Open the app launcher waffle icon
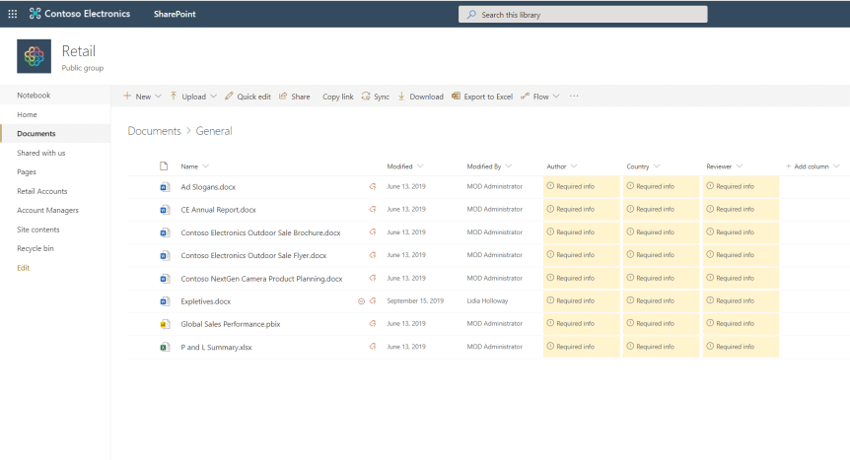850x460 pixels. pyautogui.click(x=12, y=14)
